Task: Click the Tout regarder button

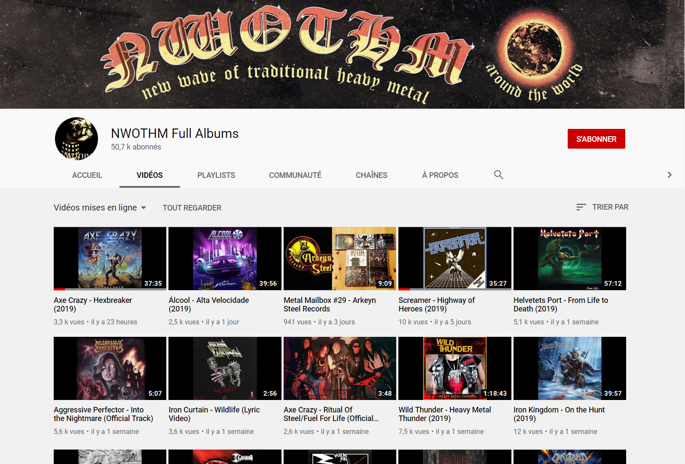Action: (192, 208)
